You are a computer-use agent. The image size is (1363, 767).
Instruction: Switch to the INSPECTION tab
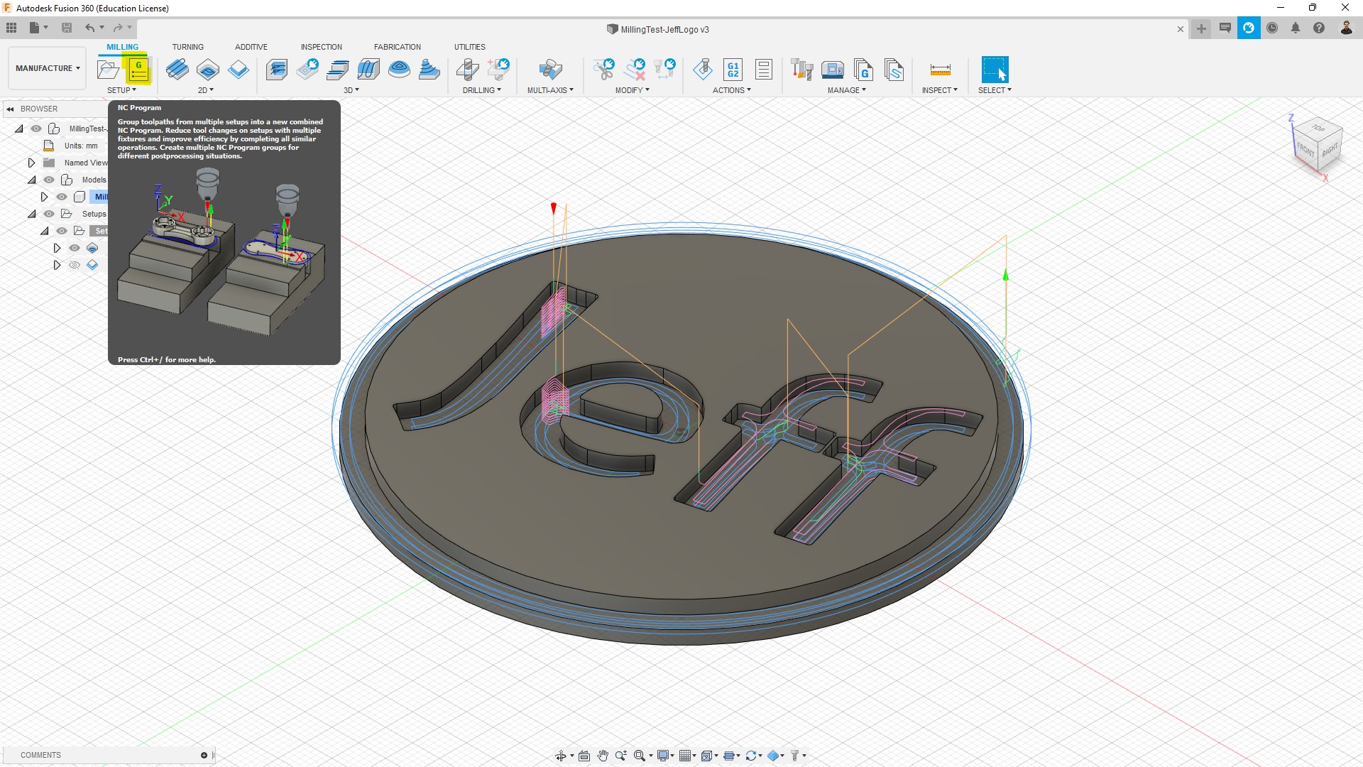tap(321, 47)
